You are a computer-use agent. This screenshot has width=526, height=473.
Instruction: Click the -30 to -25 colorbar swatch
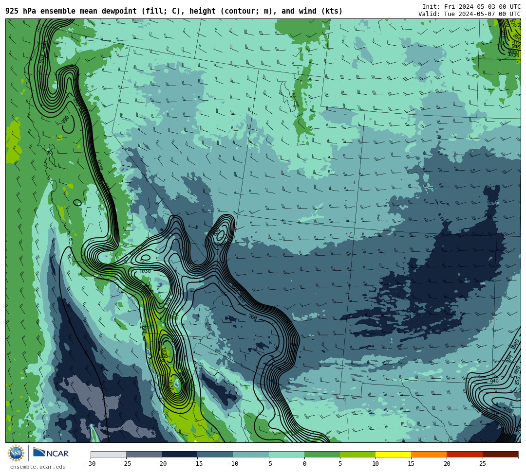click(108, 454)
